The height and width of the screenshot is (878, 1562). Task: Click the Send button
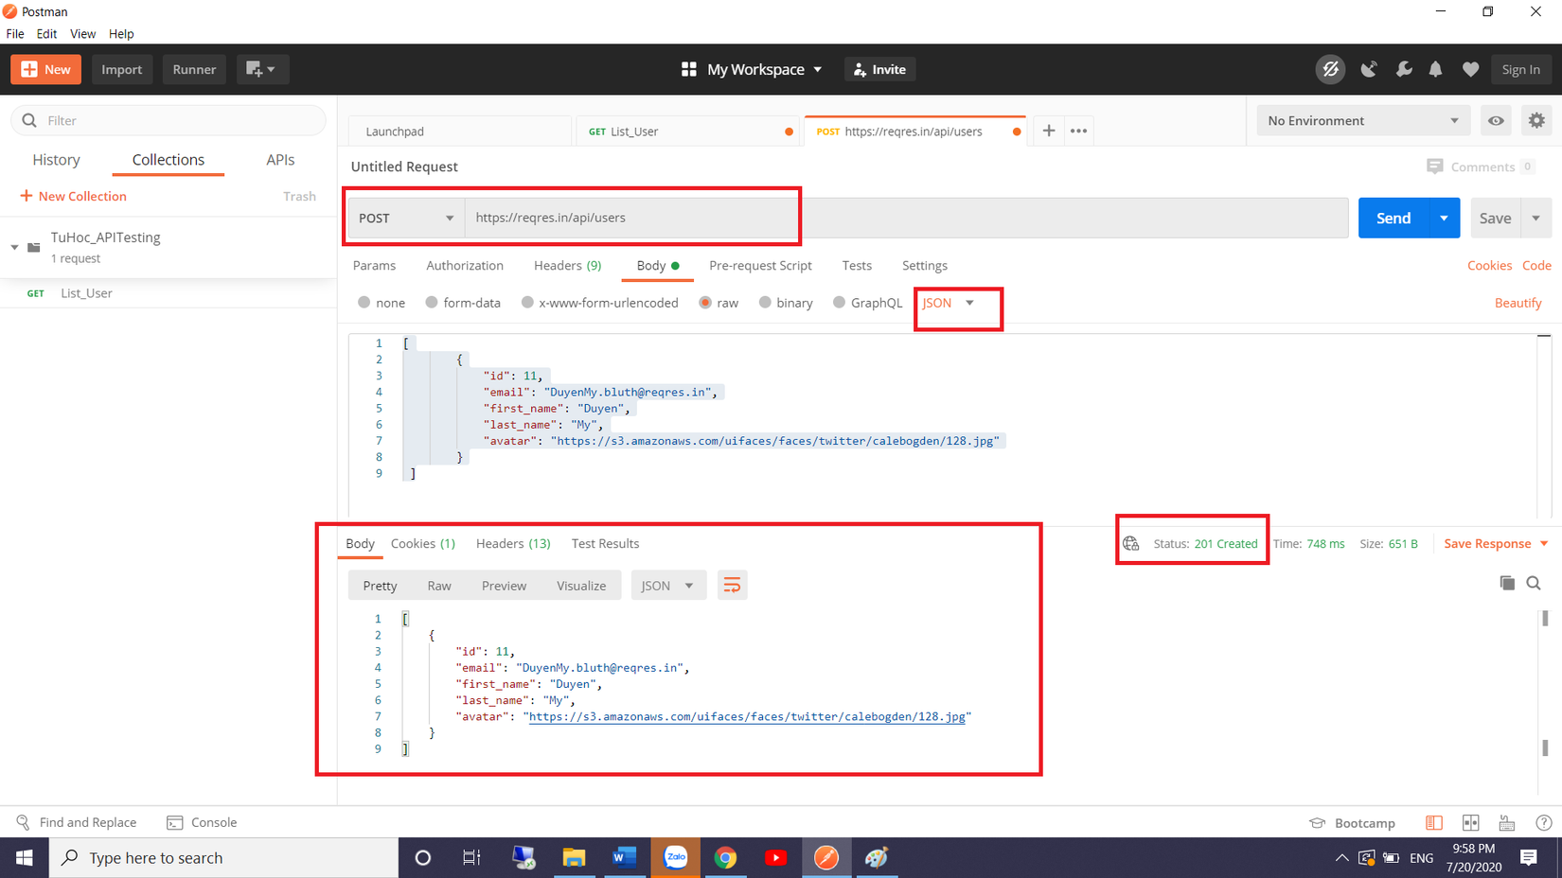[x=1393, y=218]
